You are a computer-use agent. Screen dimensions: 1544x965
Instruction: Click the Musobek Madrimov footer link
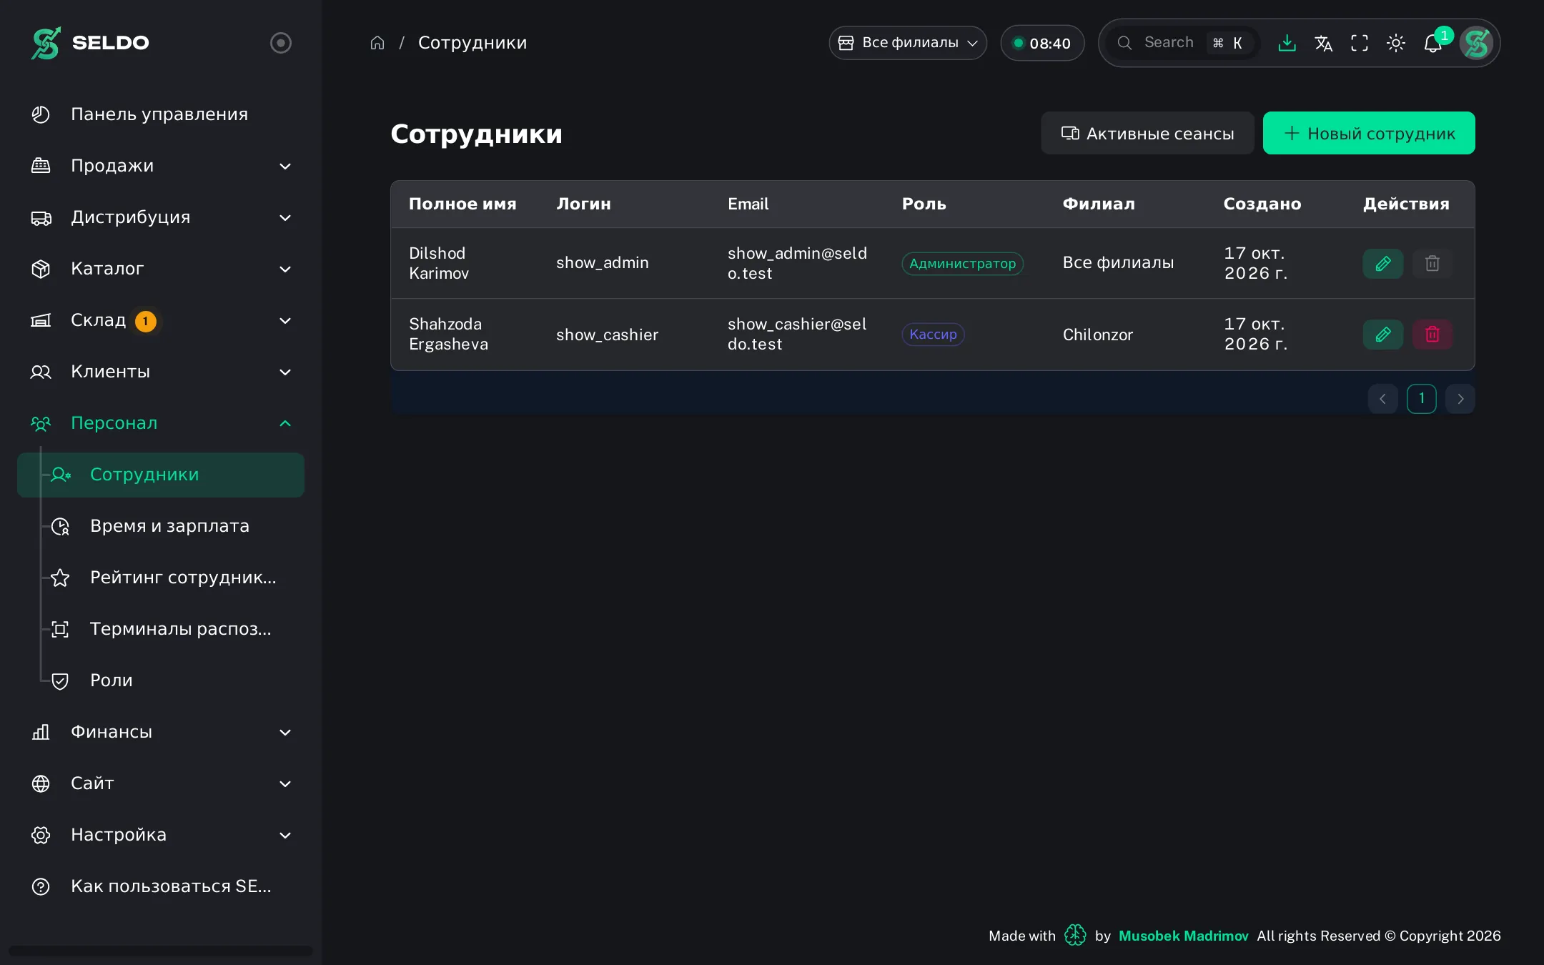[x=1183, y=936]
